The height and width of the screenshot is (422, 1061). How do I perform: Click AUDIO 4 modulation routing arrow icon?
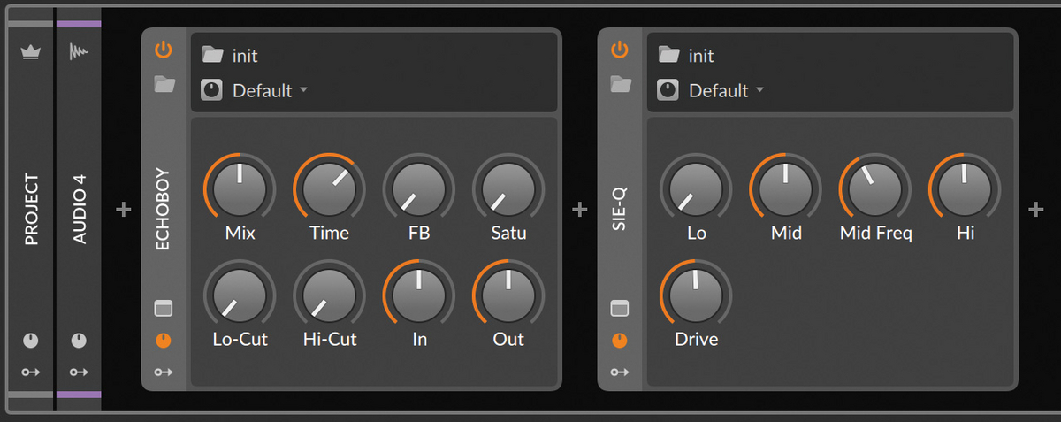click(79, 372)
